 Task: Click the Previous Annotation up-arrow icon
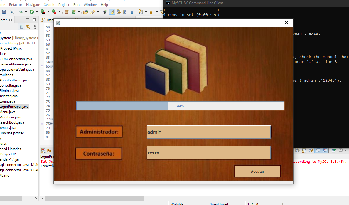click(x=151, y=11)
